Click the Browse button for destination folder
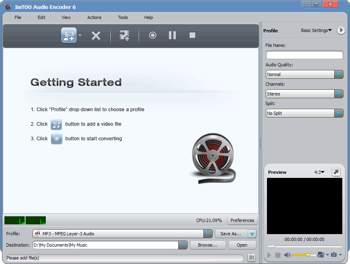 207,245
